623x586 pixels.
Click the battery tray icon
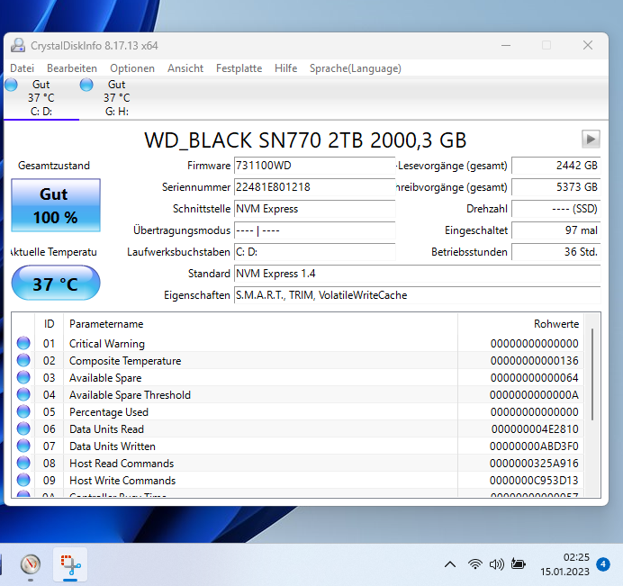[x=518, y=564]
